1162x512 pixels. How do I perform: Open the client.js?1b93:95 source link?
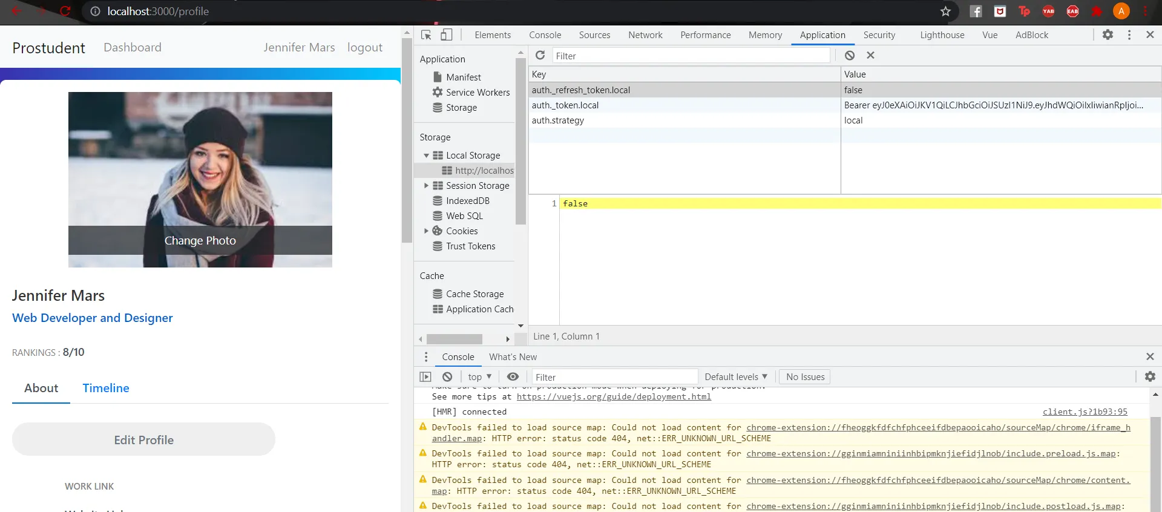coord(1085,412)
